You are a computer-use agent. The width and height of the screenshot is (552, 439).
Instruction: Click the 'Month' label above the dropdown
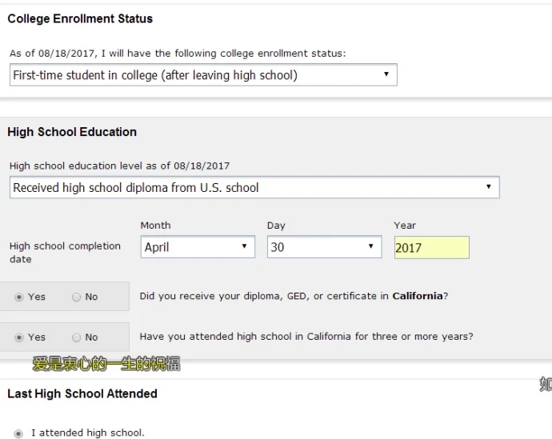pos(155,225)
